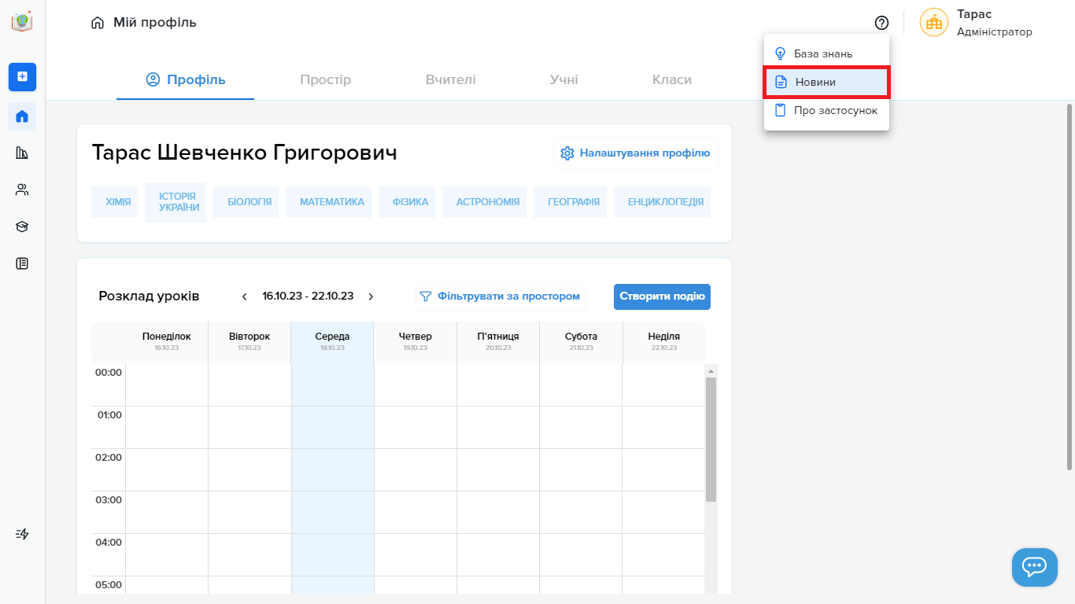This screenshot has height=604, width=1075.
Task: Open the Учні tab
Action: pos(563,79)
